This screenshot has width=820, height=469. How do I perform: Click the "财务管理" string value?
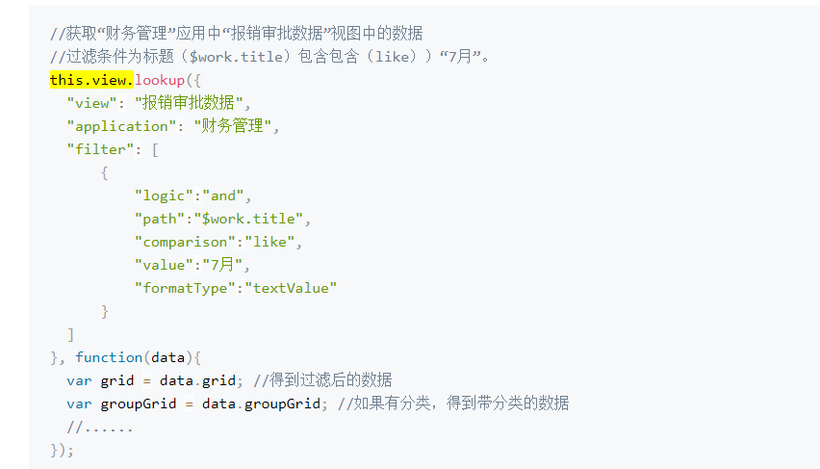click(x=235, y=126)
